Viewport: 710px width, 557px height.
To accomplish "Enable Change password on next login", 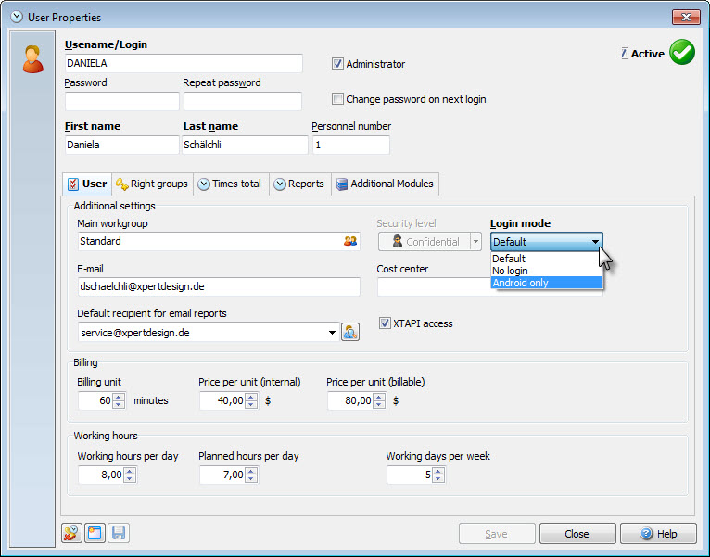I will click(337, 99).
